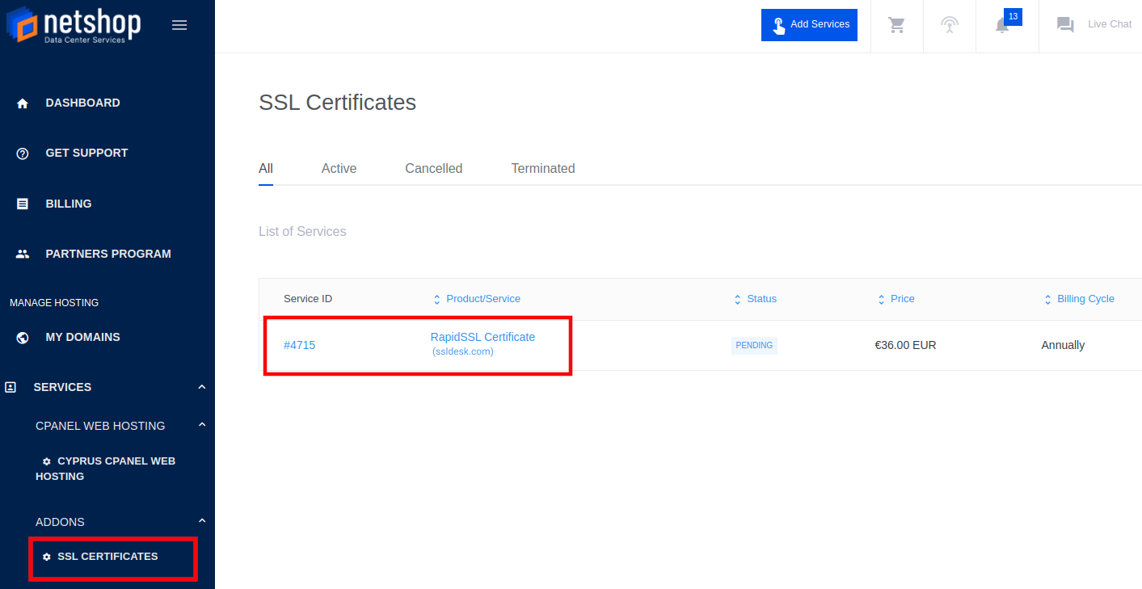Open the shopping cart icon
The height and width of the screenshot is (589, 1142).
897,25
